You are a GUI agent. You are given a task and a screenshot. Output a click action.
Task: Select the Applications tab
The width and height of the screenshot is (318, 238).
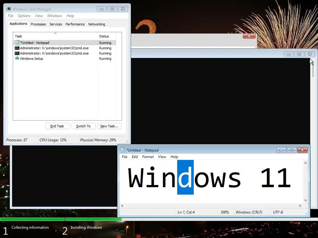(18, 24)
